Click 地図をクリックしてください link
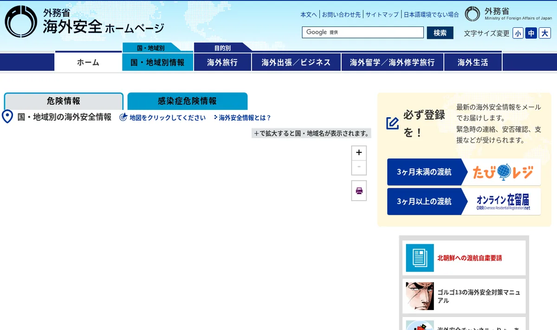Screen dimensions: 557x330 tap(168, 118)
